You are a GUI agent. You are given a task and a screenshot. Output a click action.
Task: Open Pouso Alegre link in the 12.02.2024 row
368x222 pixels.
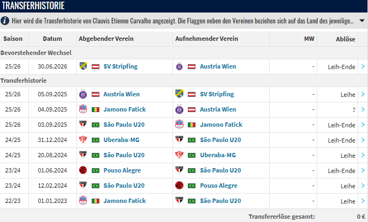218,186
